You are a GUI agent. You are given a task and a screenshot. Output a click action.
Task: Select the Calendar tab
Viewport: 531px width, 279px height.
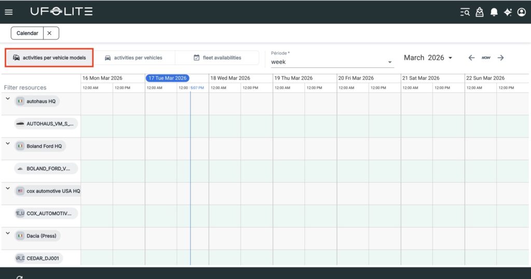[x=27, y=33]
